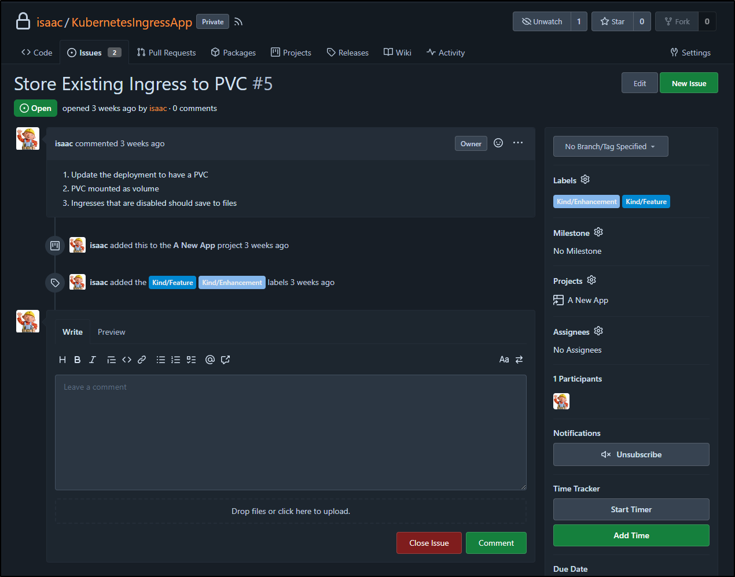Open Assignees settings gear

(598, 331)
